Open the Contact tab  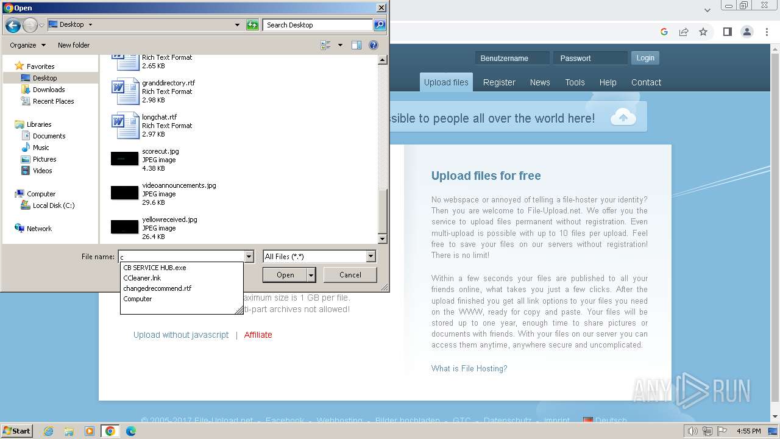click(x=646, y=82)
